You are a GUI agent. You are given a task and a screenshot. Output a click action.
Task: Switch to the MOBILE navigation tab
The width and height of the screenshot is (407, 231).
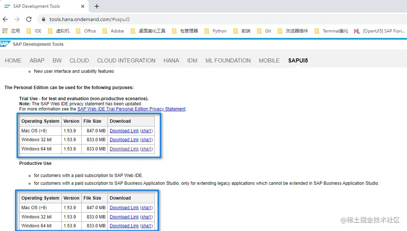tap(269, 61)
